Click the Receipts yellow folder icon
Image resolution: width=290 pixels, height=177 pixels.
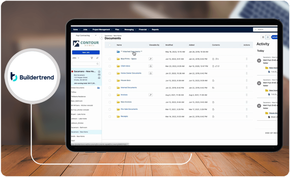(118, 116)
